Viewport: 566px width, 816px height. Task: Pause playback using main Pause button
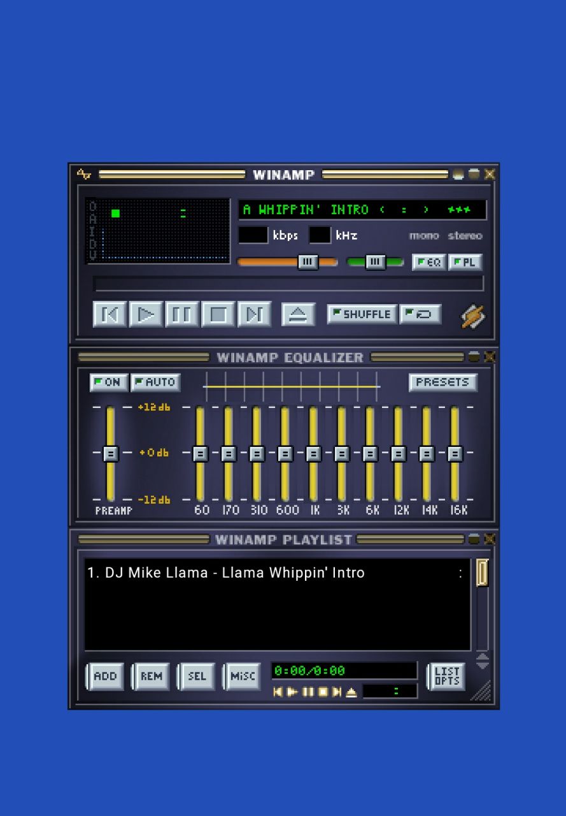pos(182,314)
